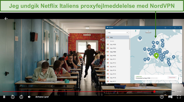Click the Disconnect button in NordVPN

tap(172, 77)
